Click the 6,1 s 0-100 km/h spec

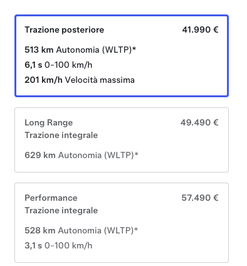[x=58, y=65]
